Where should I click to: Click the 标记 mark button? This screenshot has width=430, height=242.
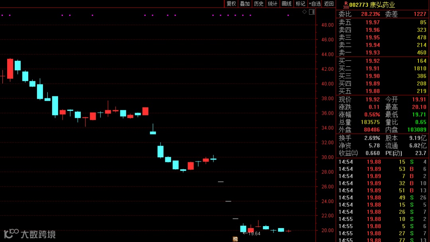tap(300, 4)
